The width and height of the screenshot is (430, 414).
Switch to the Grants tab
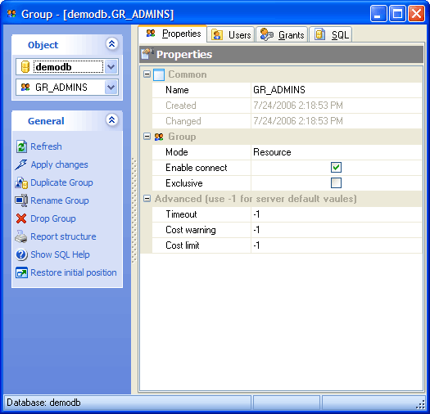point(282,35)
